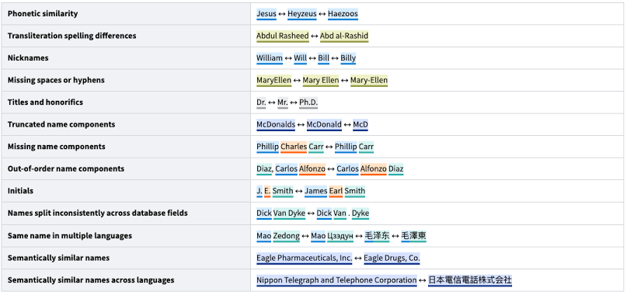Select the 'Abd al-Rashid' highlighted name
The height and width of the screenshot is (295, 627).
[x=344, y=36]
